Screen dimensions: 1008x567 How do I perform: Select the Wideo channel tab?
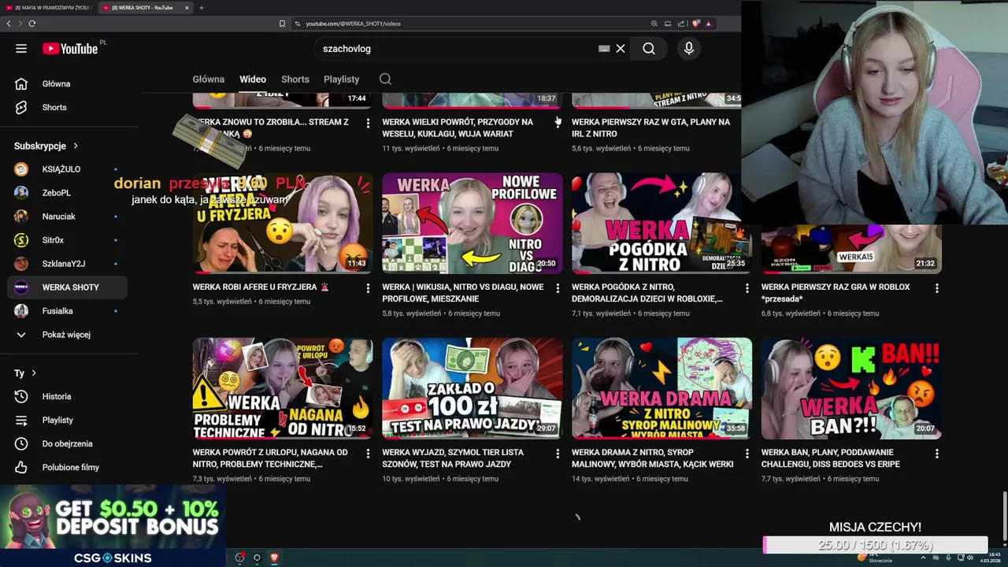click(x=253, y=80)
